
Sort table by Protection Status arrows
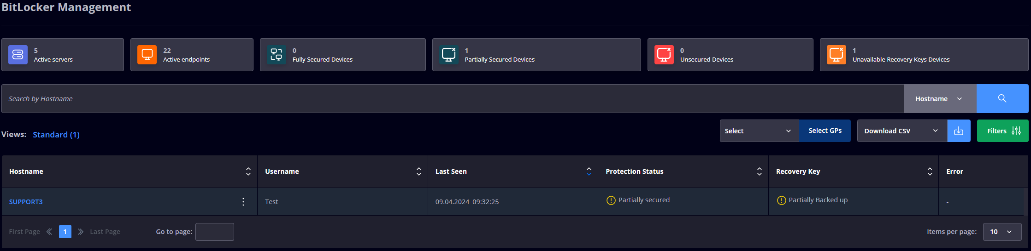click(760, 171)
